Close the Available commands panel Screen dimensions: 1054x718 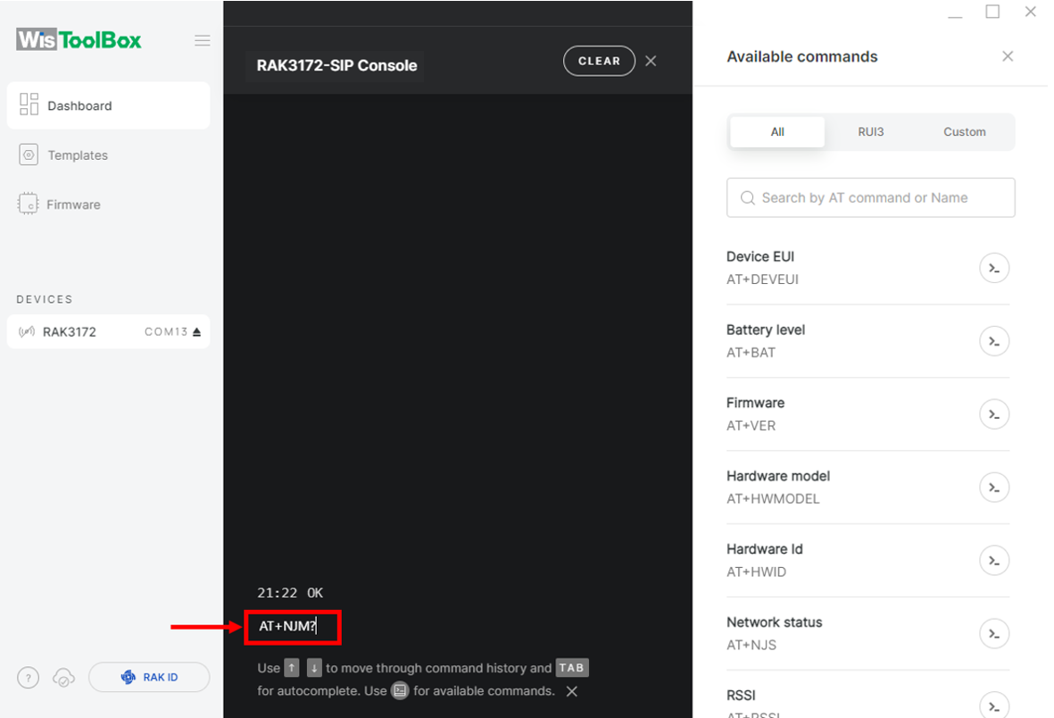tap(1008, 56)
